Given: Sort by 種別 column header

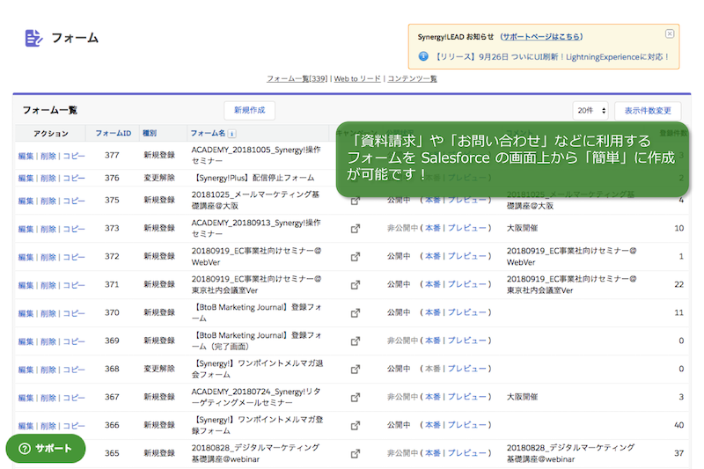Looking at the screenshot, I should click(150, 133).
